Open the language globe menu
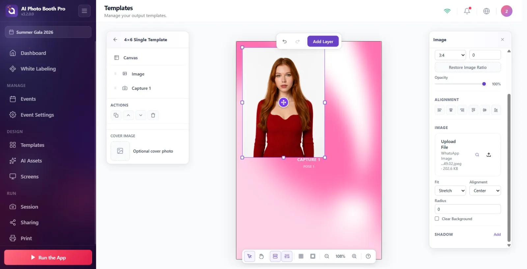Viewport: 527px width, 269px height. [486, 11]
